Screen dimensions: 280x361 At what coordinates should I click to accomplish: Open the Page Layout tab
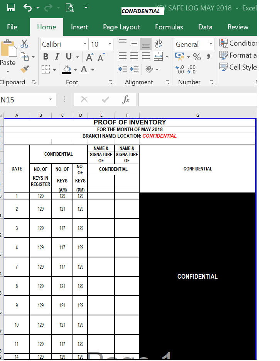pos(121,27)
